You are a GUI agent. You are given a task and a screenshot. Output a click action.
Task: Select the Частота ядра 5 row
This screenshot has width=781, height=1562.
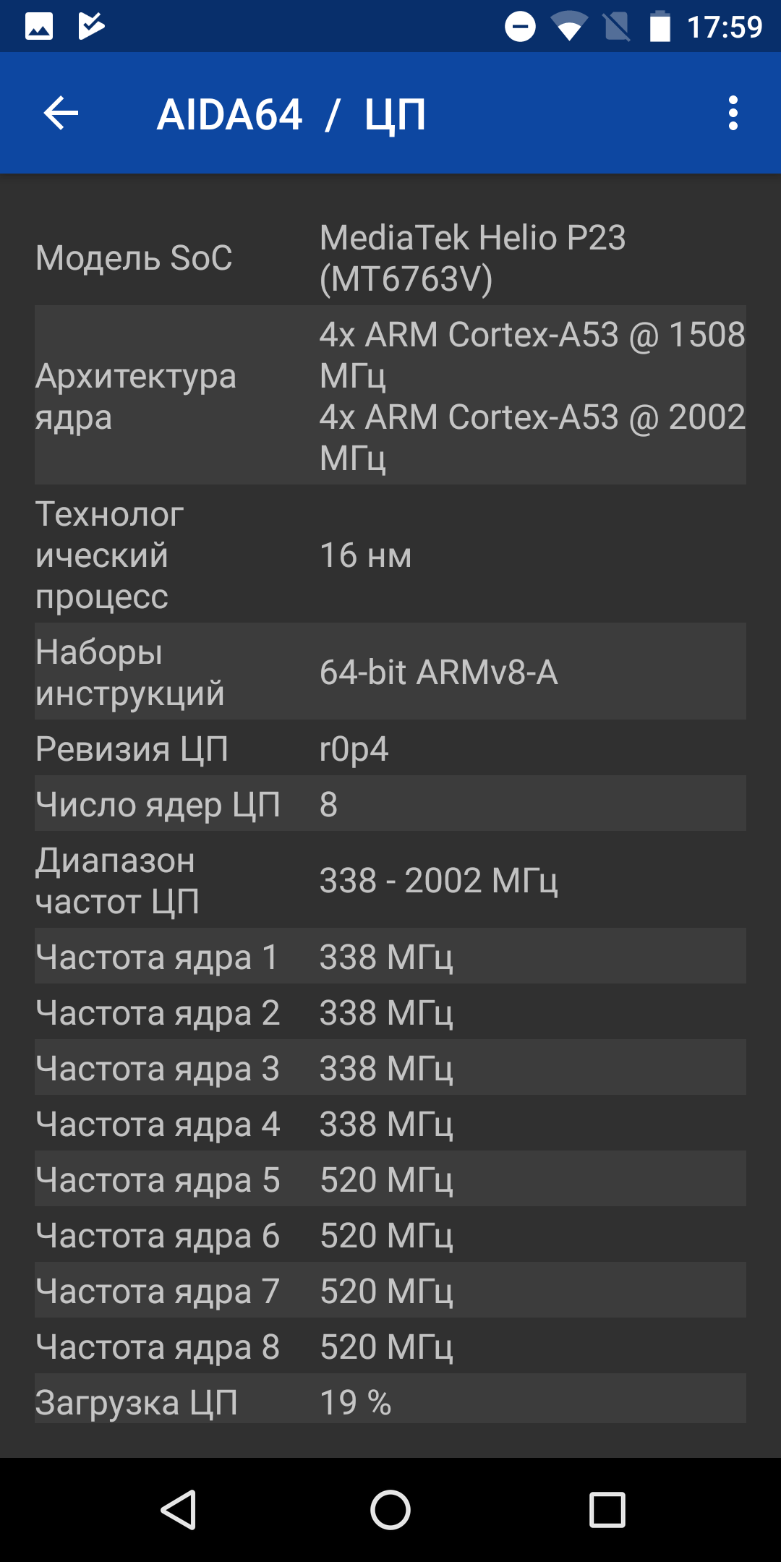pyautogui.click(x=390, y=1179)
